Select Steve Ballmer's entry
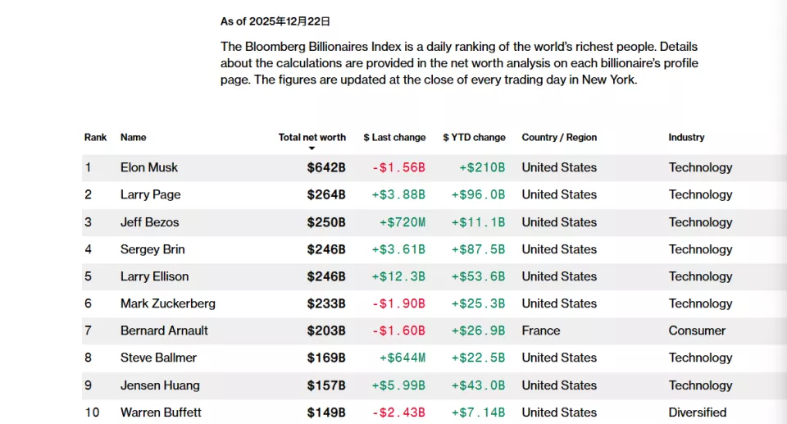Screen dimensions: 787x424 [158, 358]
